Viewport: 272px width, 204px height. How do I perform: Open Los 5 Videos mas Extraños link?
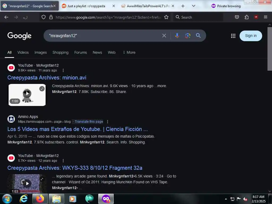tap(78, 129)
